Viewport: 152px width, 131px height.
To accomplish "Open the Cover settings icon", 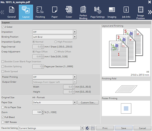I will (69, 10).
